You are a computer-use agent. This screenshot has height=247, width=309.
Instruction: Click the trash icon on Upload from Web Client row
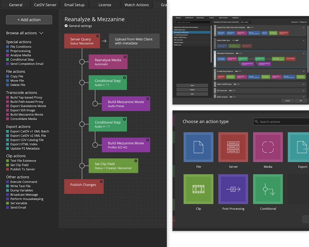[x=215, y=35]
